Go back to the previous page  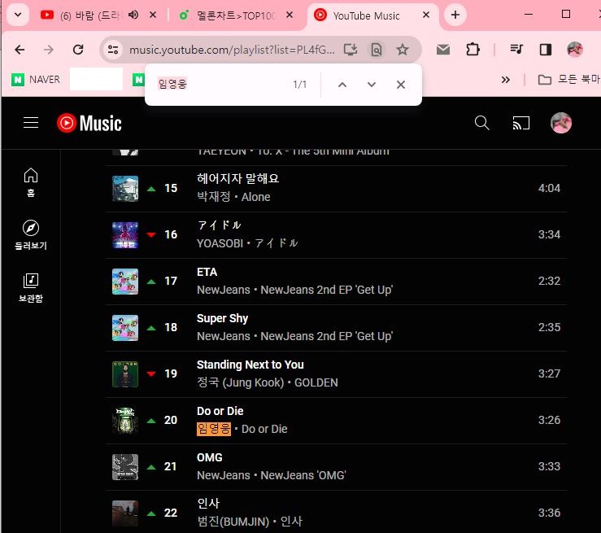[x=20, y=50]
